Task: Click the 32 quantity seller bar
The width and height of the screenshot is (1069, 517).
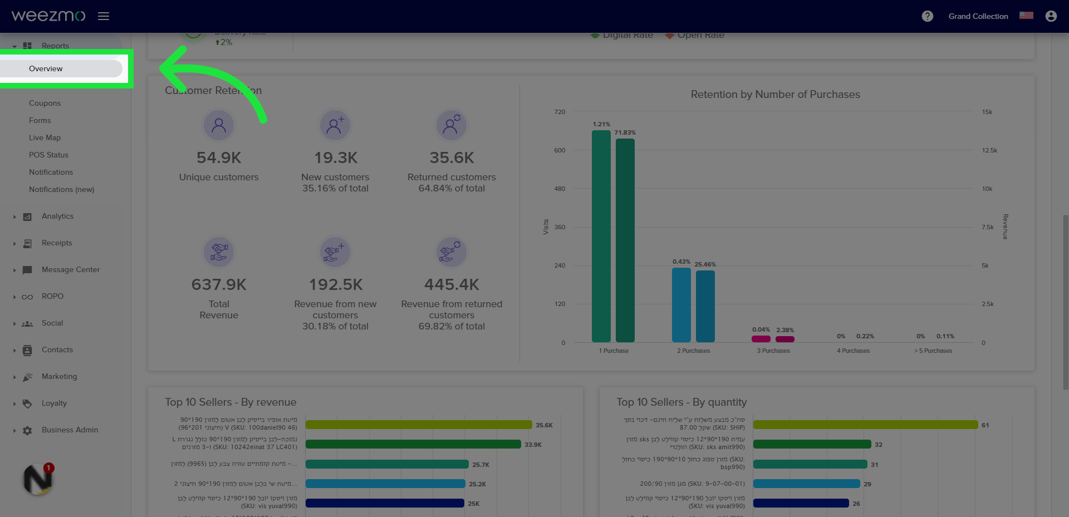Action: click(x=812, y=444)
